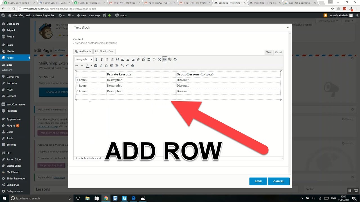Open the Help dropdown tab

349,21
